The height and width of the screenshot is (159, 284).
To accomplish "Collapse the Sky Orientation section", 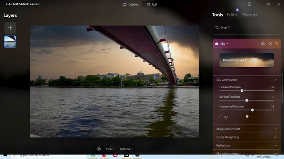I will point(247,79).
